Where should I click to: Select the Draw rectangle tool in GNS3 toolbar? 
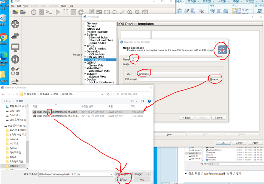coord(107,12)
